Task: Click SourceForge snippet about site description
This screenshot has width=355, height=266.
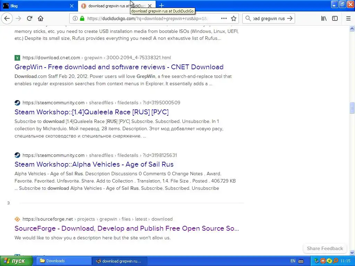Action: pos(92,238)
